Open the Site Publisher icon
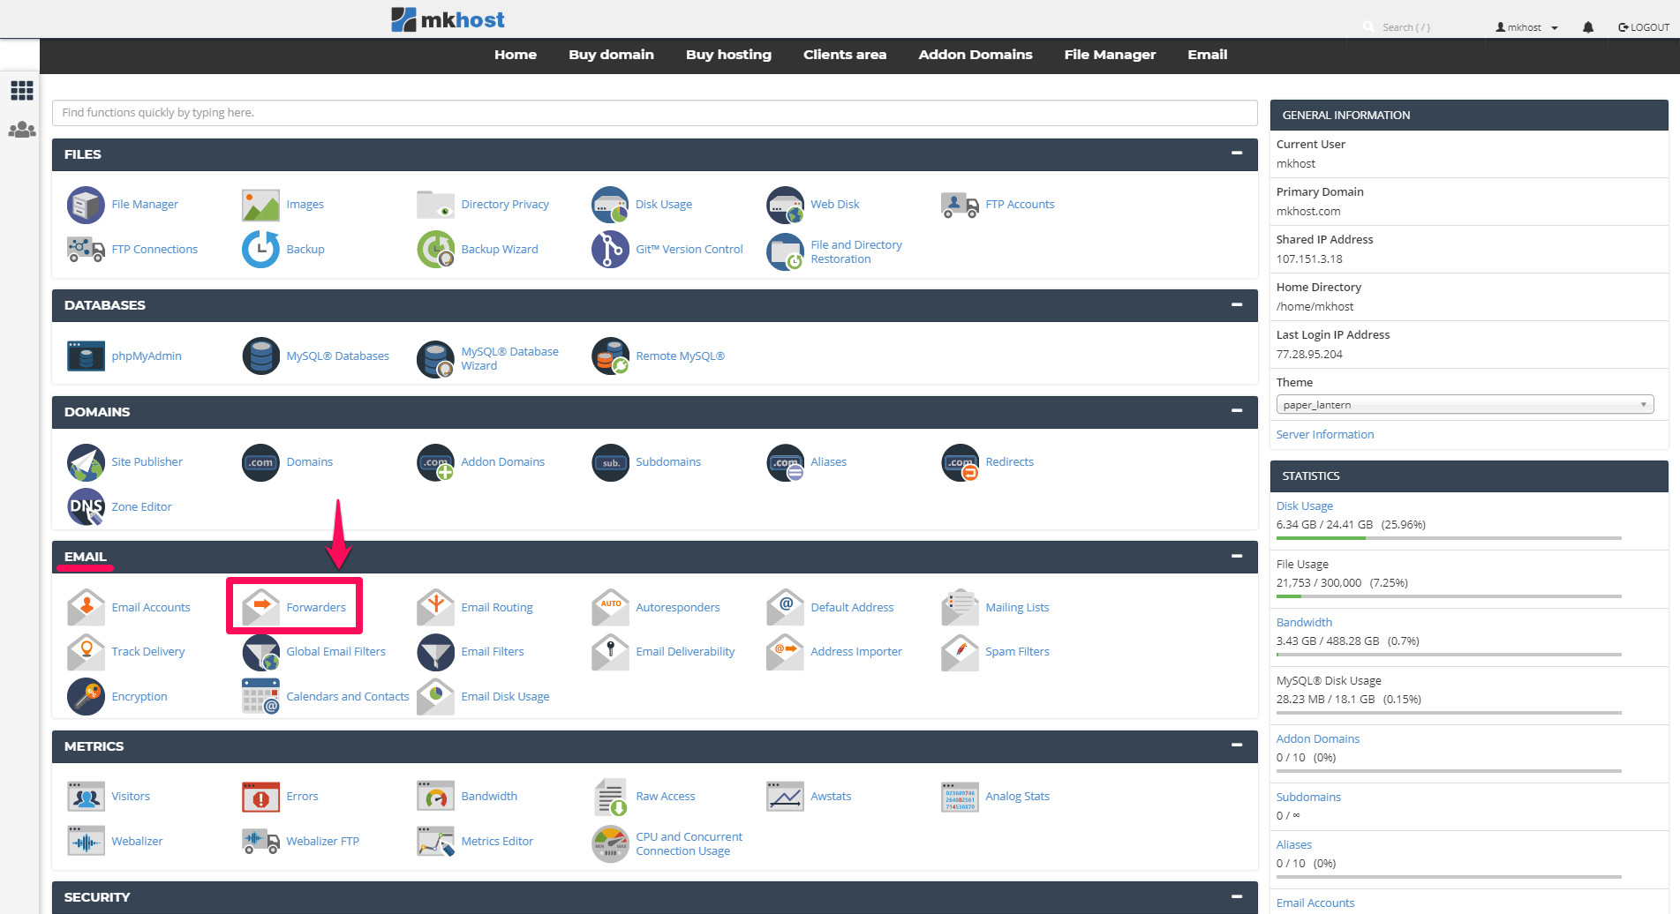The height and width of the screenshot is (914, 1680). (86, 462)
